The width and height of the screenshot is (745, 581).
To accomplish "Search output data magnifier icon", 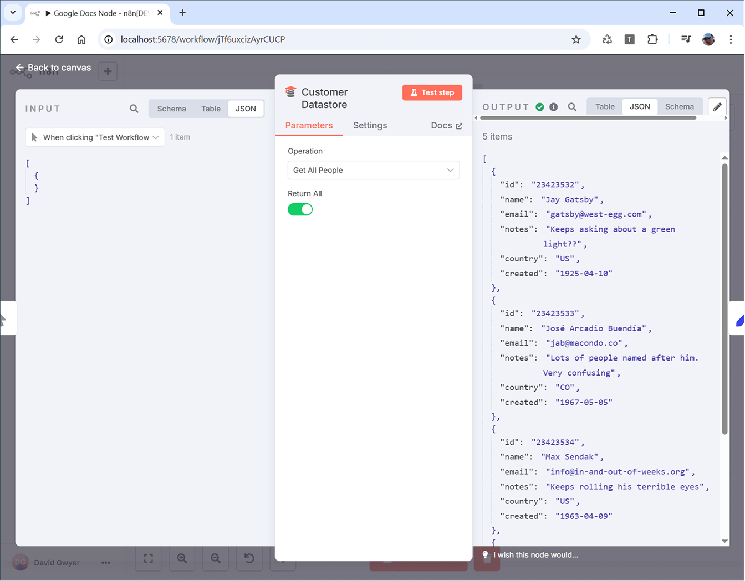I will 572,107.
